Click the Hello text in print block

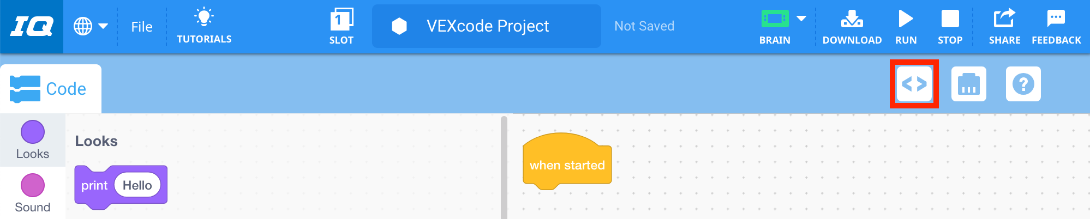point(137,185)
